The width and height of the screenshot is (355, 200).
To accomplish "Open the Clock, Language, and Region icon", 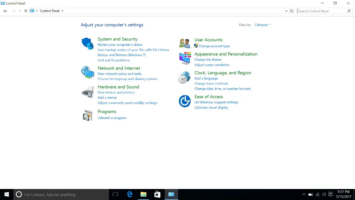I will tap(184, 77).
